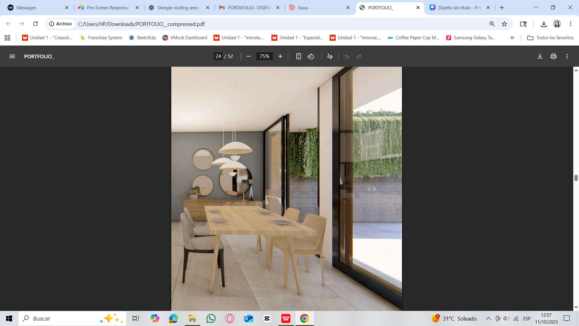Click the page number input field

point(218,56)
